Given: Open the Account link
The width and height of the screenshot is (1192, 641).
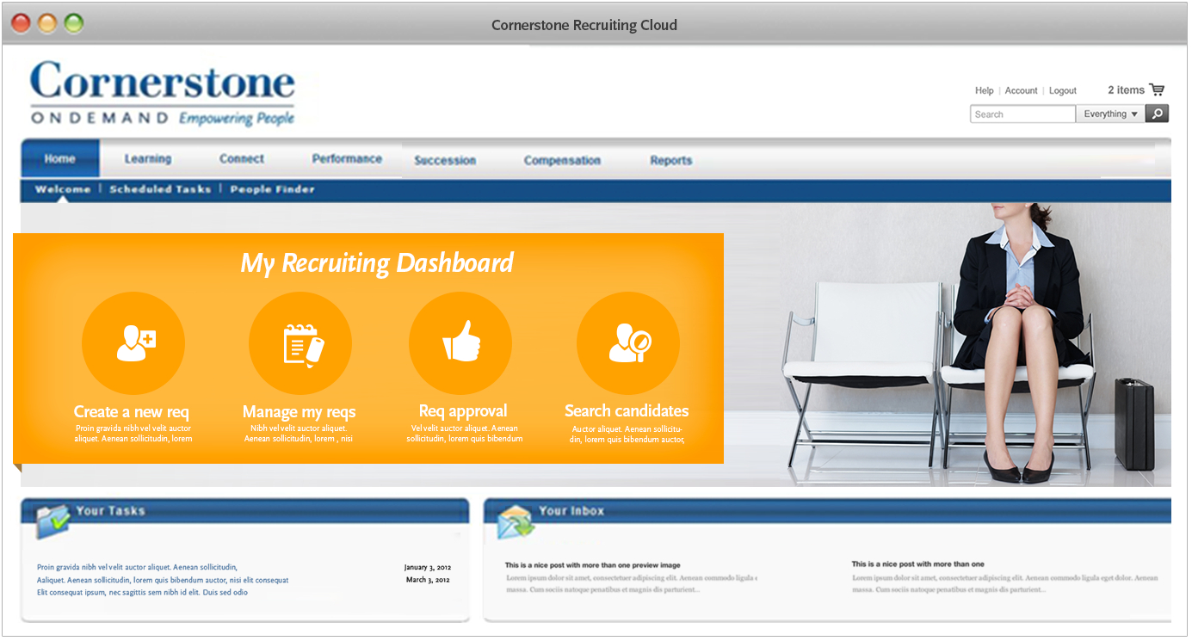Looking at the screenshot, I should coord(1022,90).
